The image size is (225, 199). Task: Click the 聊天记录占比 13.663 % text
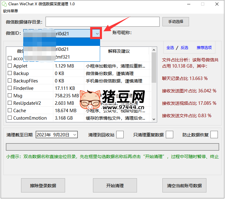click(x=185, y=78)
